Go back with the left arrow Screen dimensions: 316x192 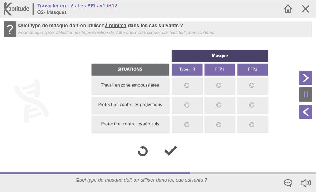tap(306, 112)
